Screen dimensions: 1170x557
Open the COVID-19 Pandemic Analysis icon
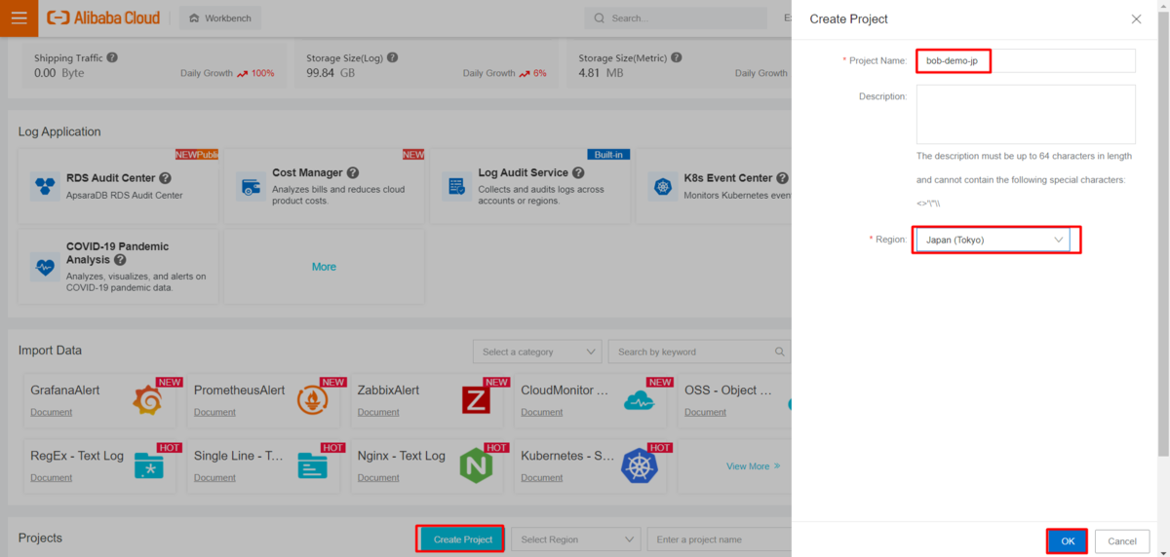tap(44, 266)
